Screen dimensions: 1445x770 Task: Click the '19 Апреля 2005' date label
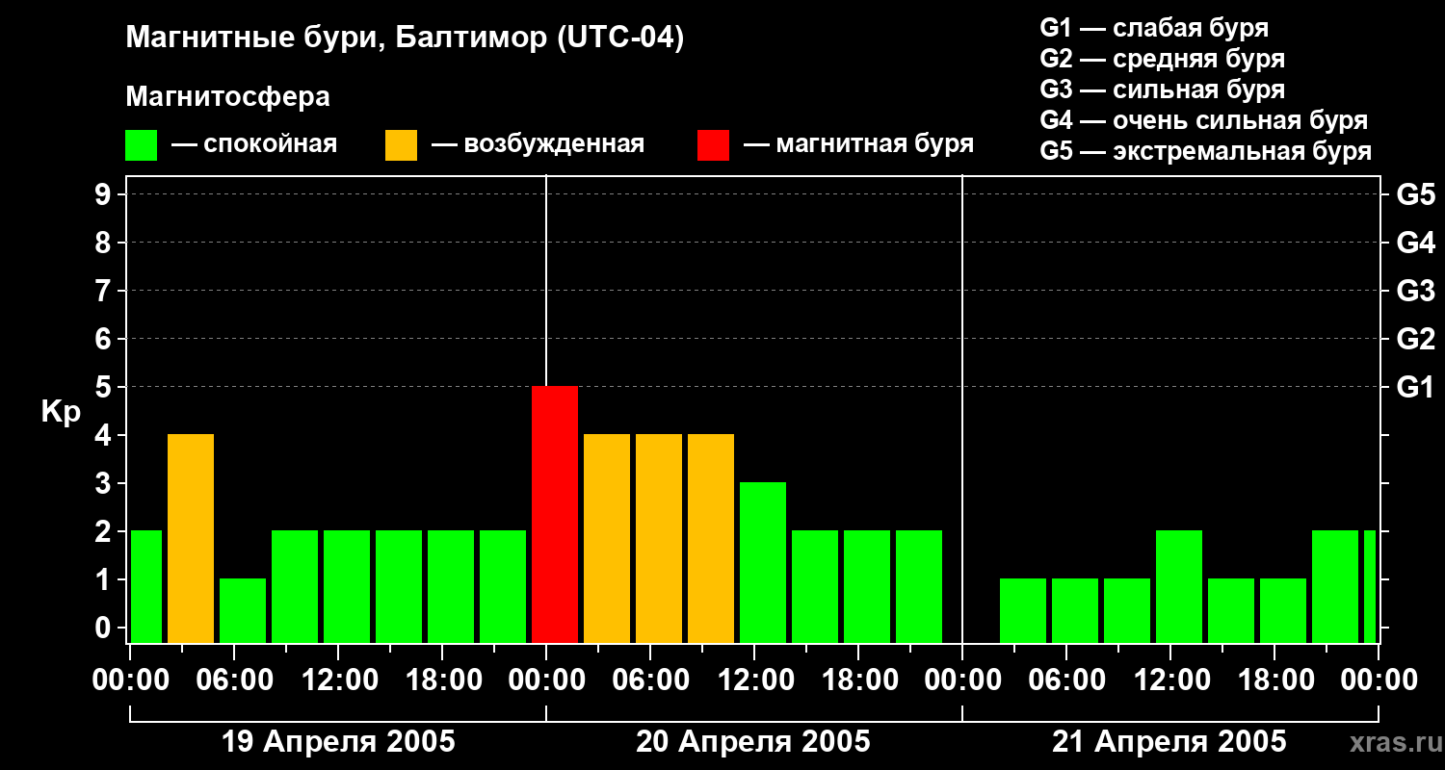click(x=338, y=741)
